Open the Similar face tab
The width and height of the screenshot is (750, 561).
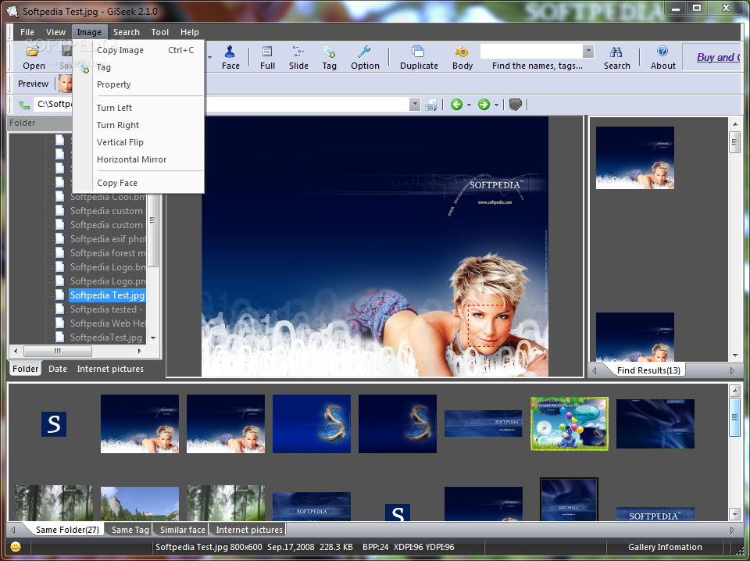(x=182, y=530)
